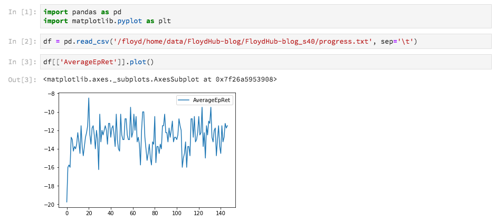Click the variable df in cell two
This screenshot has width=496, height=222.
pos(47,42)
